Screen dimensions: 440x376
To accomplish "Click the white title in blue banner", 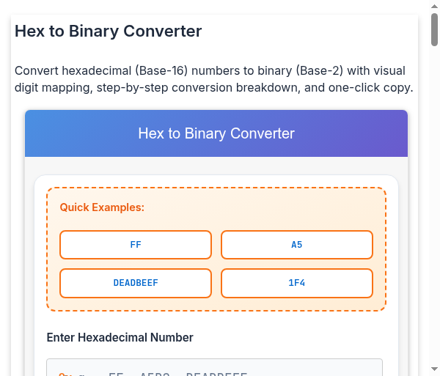I will (x=216, y=133).
